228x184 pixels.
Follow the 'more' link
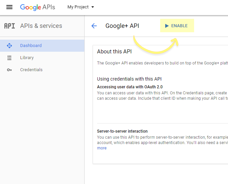click(x=102, y=148)
